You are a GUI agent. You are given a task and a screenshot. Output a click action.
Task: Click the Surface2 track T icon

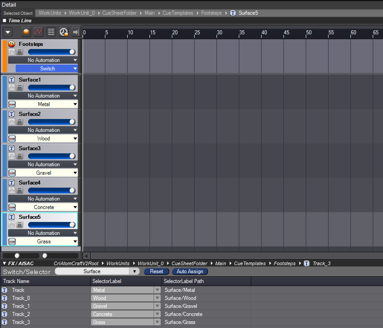(12, 114)
